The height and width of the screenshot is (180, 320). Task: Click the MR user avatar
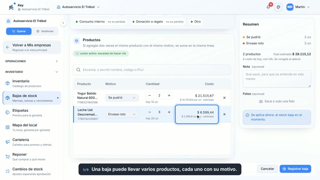[x=290, y=7]
